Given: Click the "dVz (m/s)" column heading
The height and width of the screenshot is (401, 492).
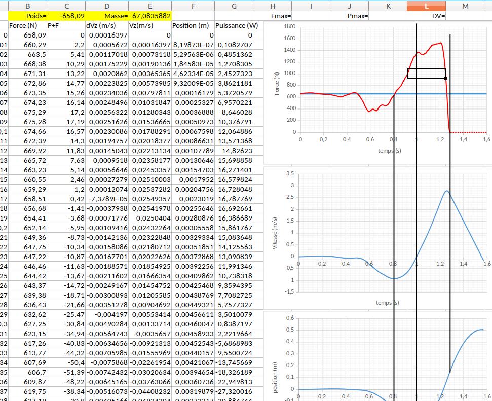Looking at the screenshot, I should click(107, 25).
